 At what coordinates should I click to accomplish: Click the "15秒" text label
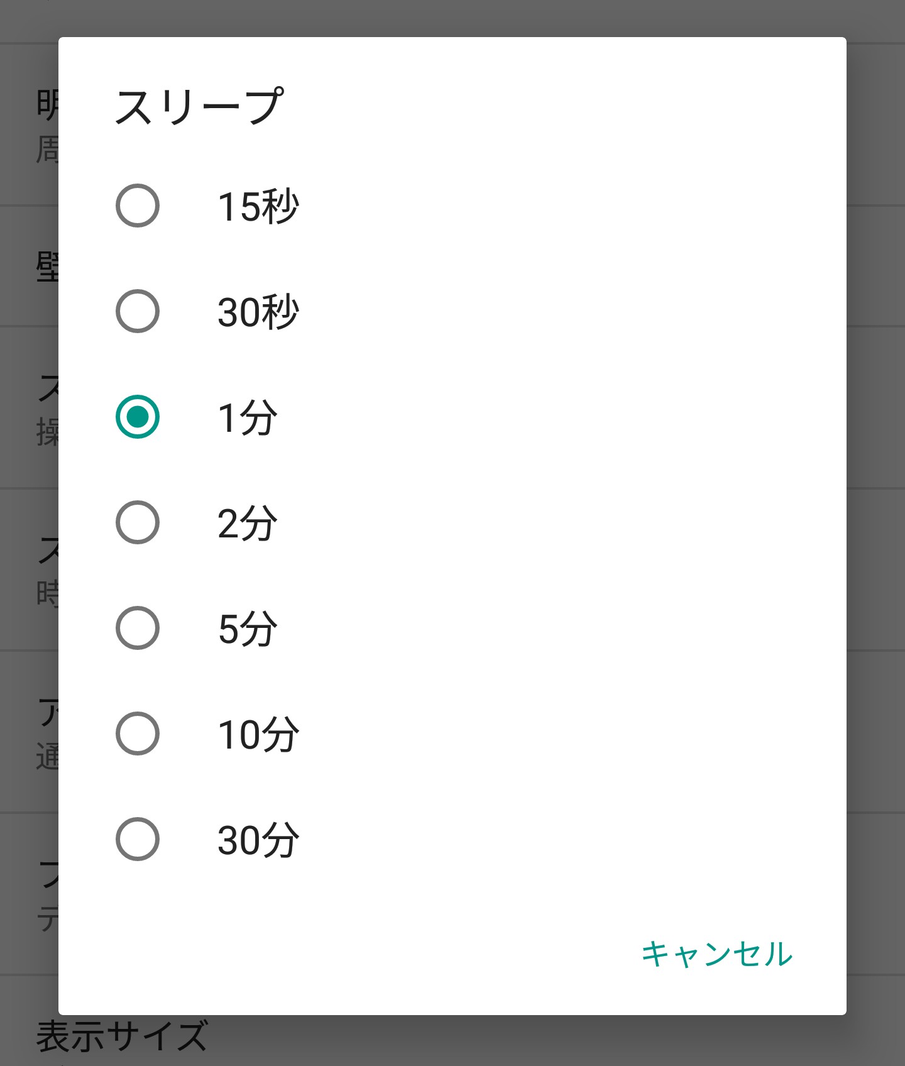tap(258, 206)
